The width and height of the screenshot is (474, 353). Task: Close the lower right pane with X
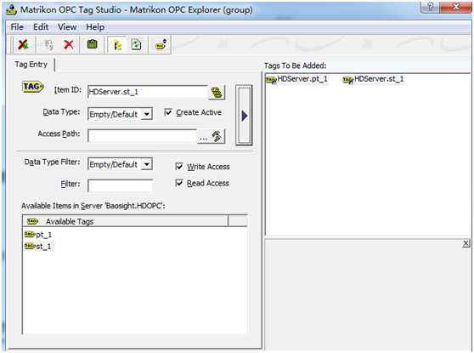tap(466, 243)
